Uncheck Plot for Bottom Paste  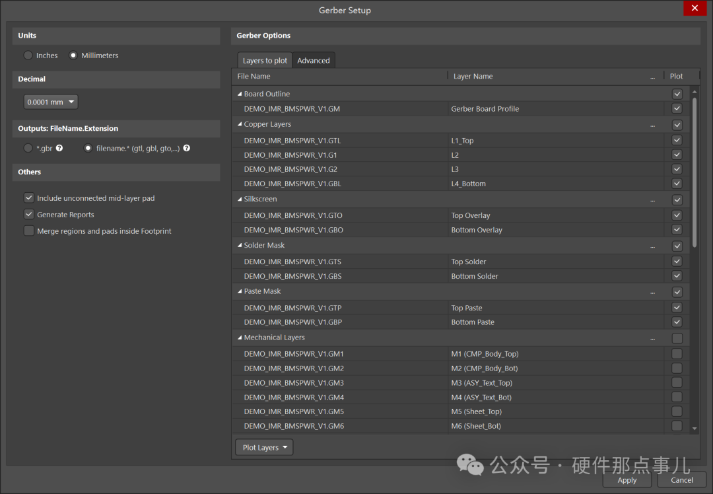click(677, 322)
